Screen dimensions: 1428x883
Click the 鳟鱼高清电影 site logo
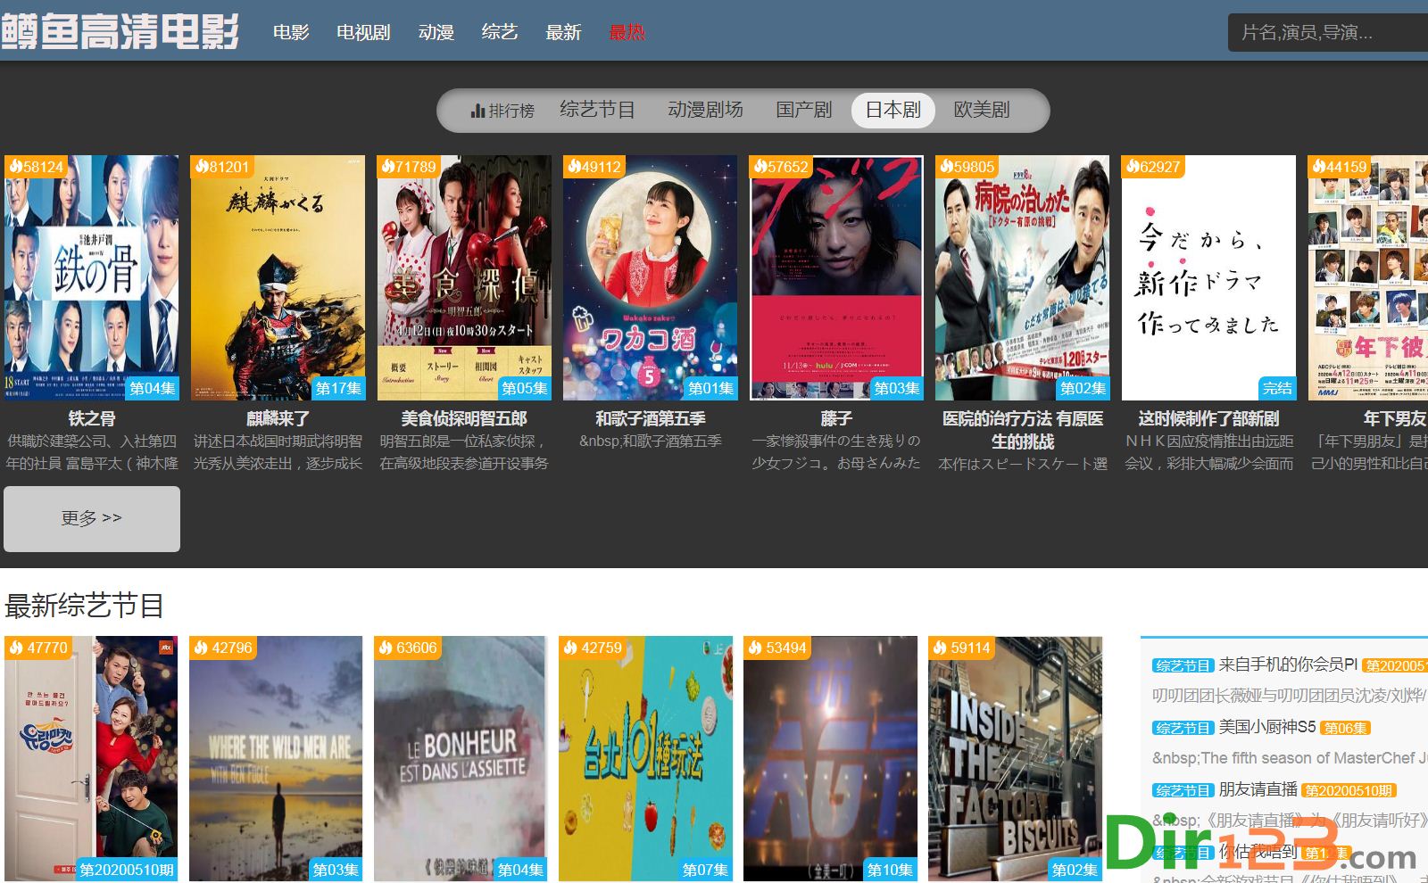[120, 32]
